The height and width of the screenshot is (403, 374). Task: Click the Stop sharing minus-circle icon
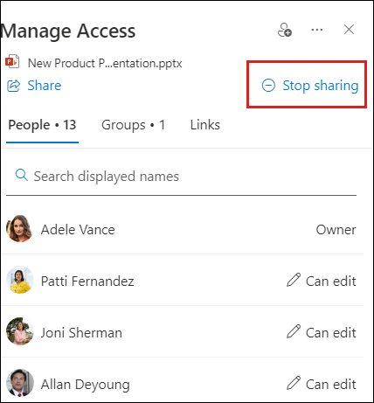(x=268, y=86)
